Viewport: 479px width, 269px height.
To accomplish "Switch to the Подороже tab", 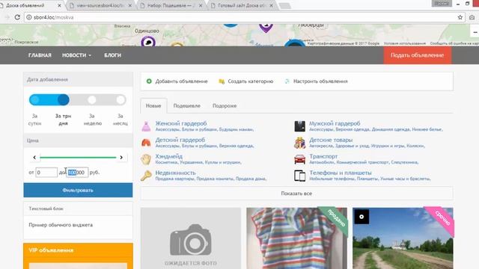I will (225, 105).
